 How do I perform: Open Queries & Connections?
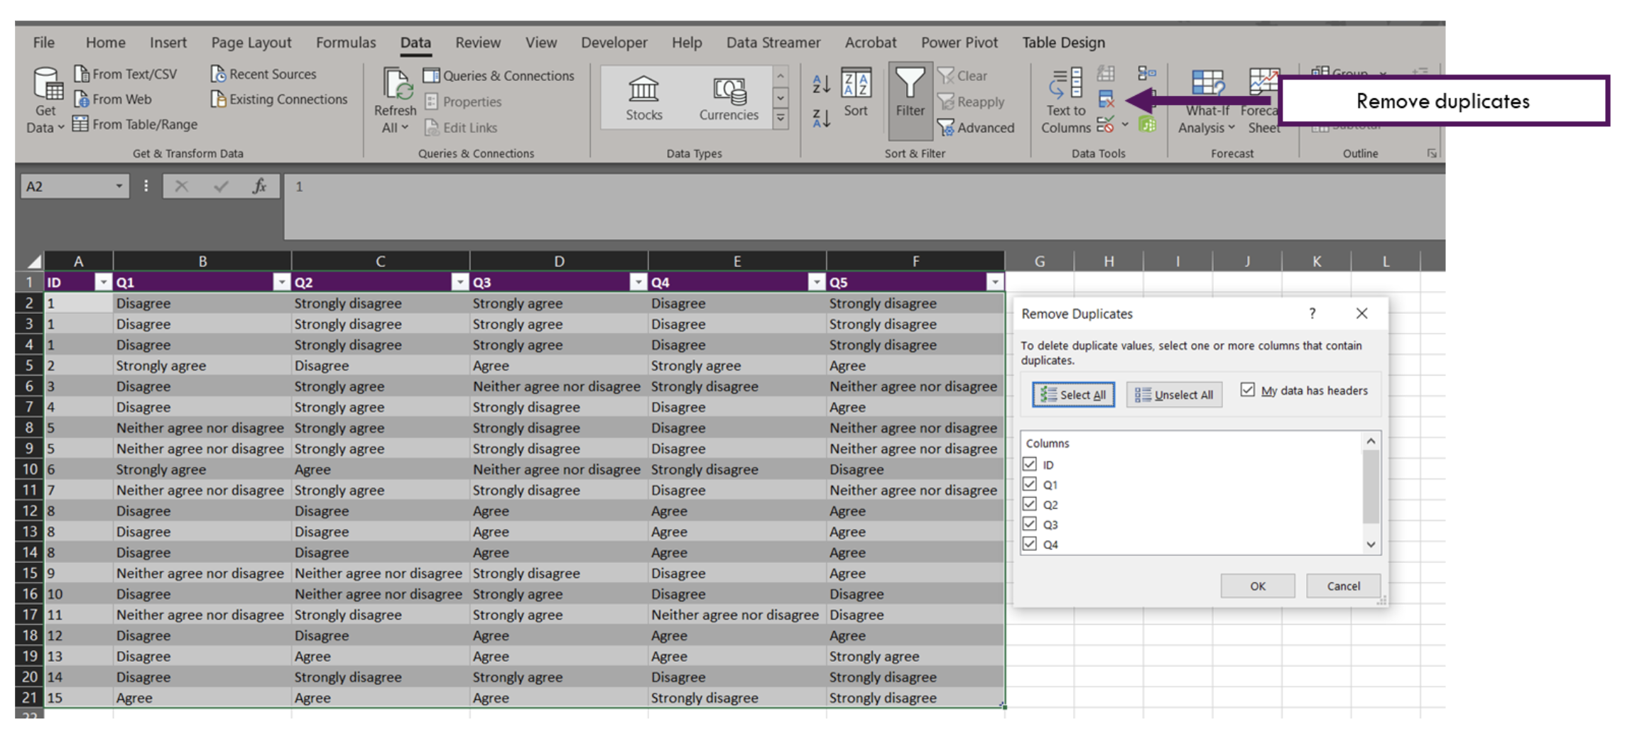[x=499, y=75]
